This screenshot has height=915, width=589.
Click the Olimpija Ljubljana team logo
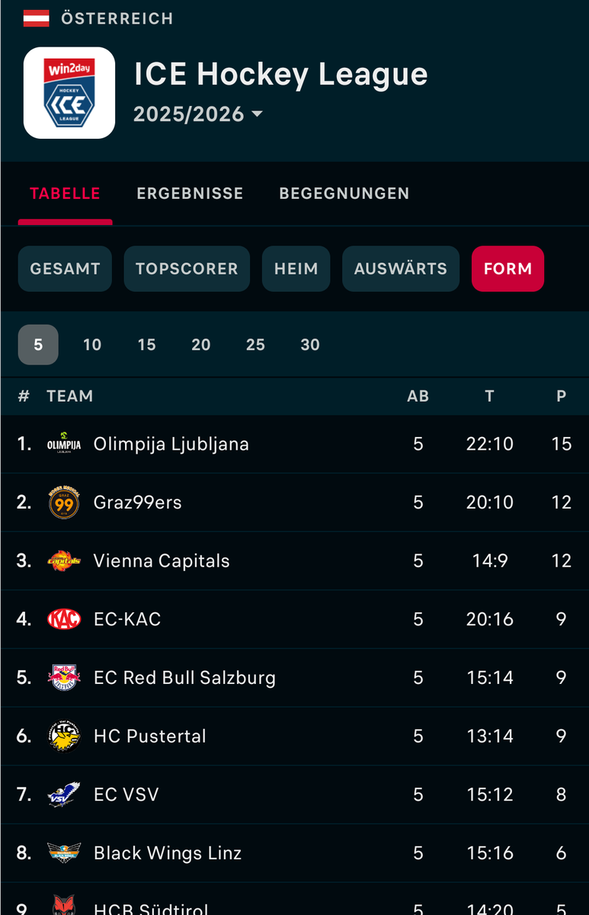coord(64,445)
